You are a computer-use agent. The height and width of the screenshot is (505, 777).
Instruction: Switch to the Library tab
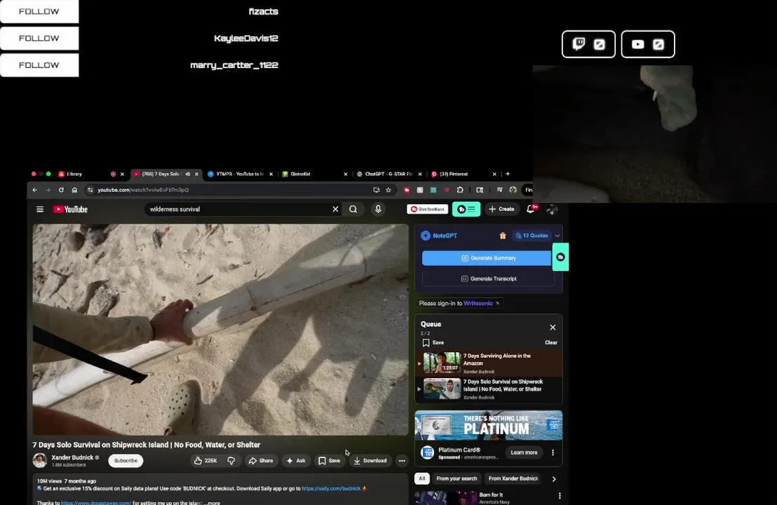click(74, 174)
